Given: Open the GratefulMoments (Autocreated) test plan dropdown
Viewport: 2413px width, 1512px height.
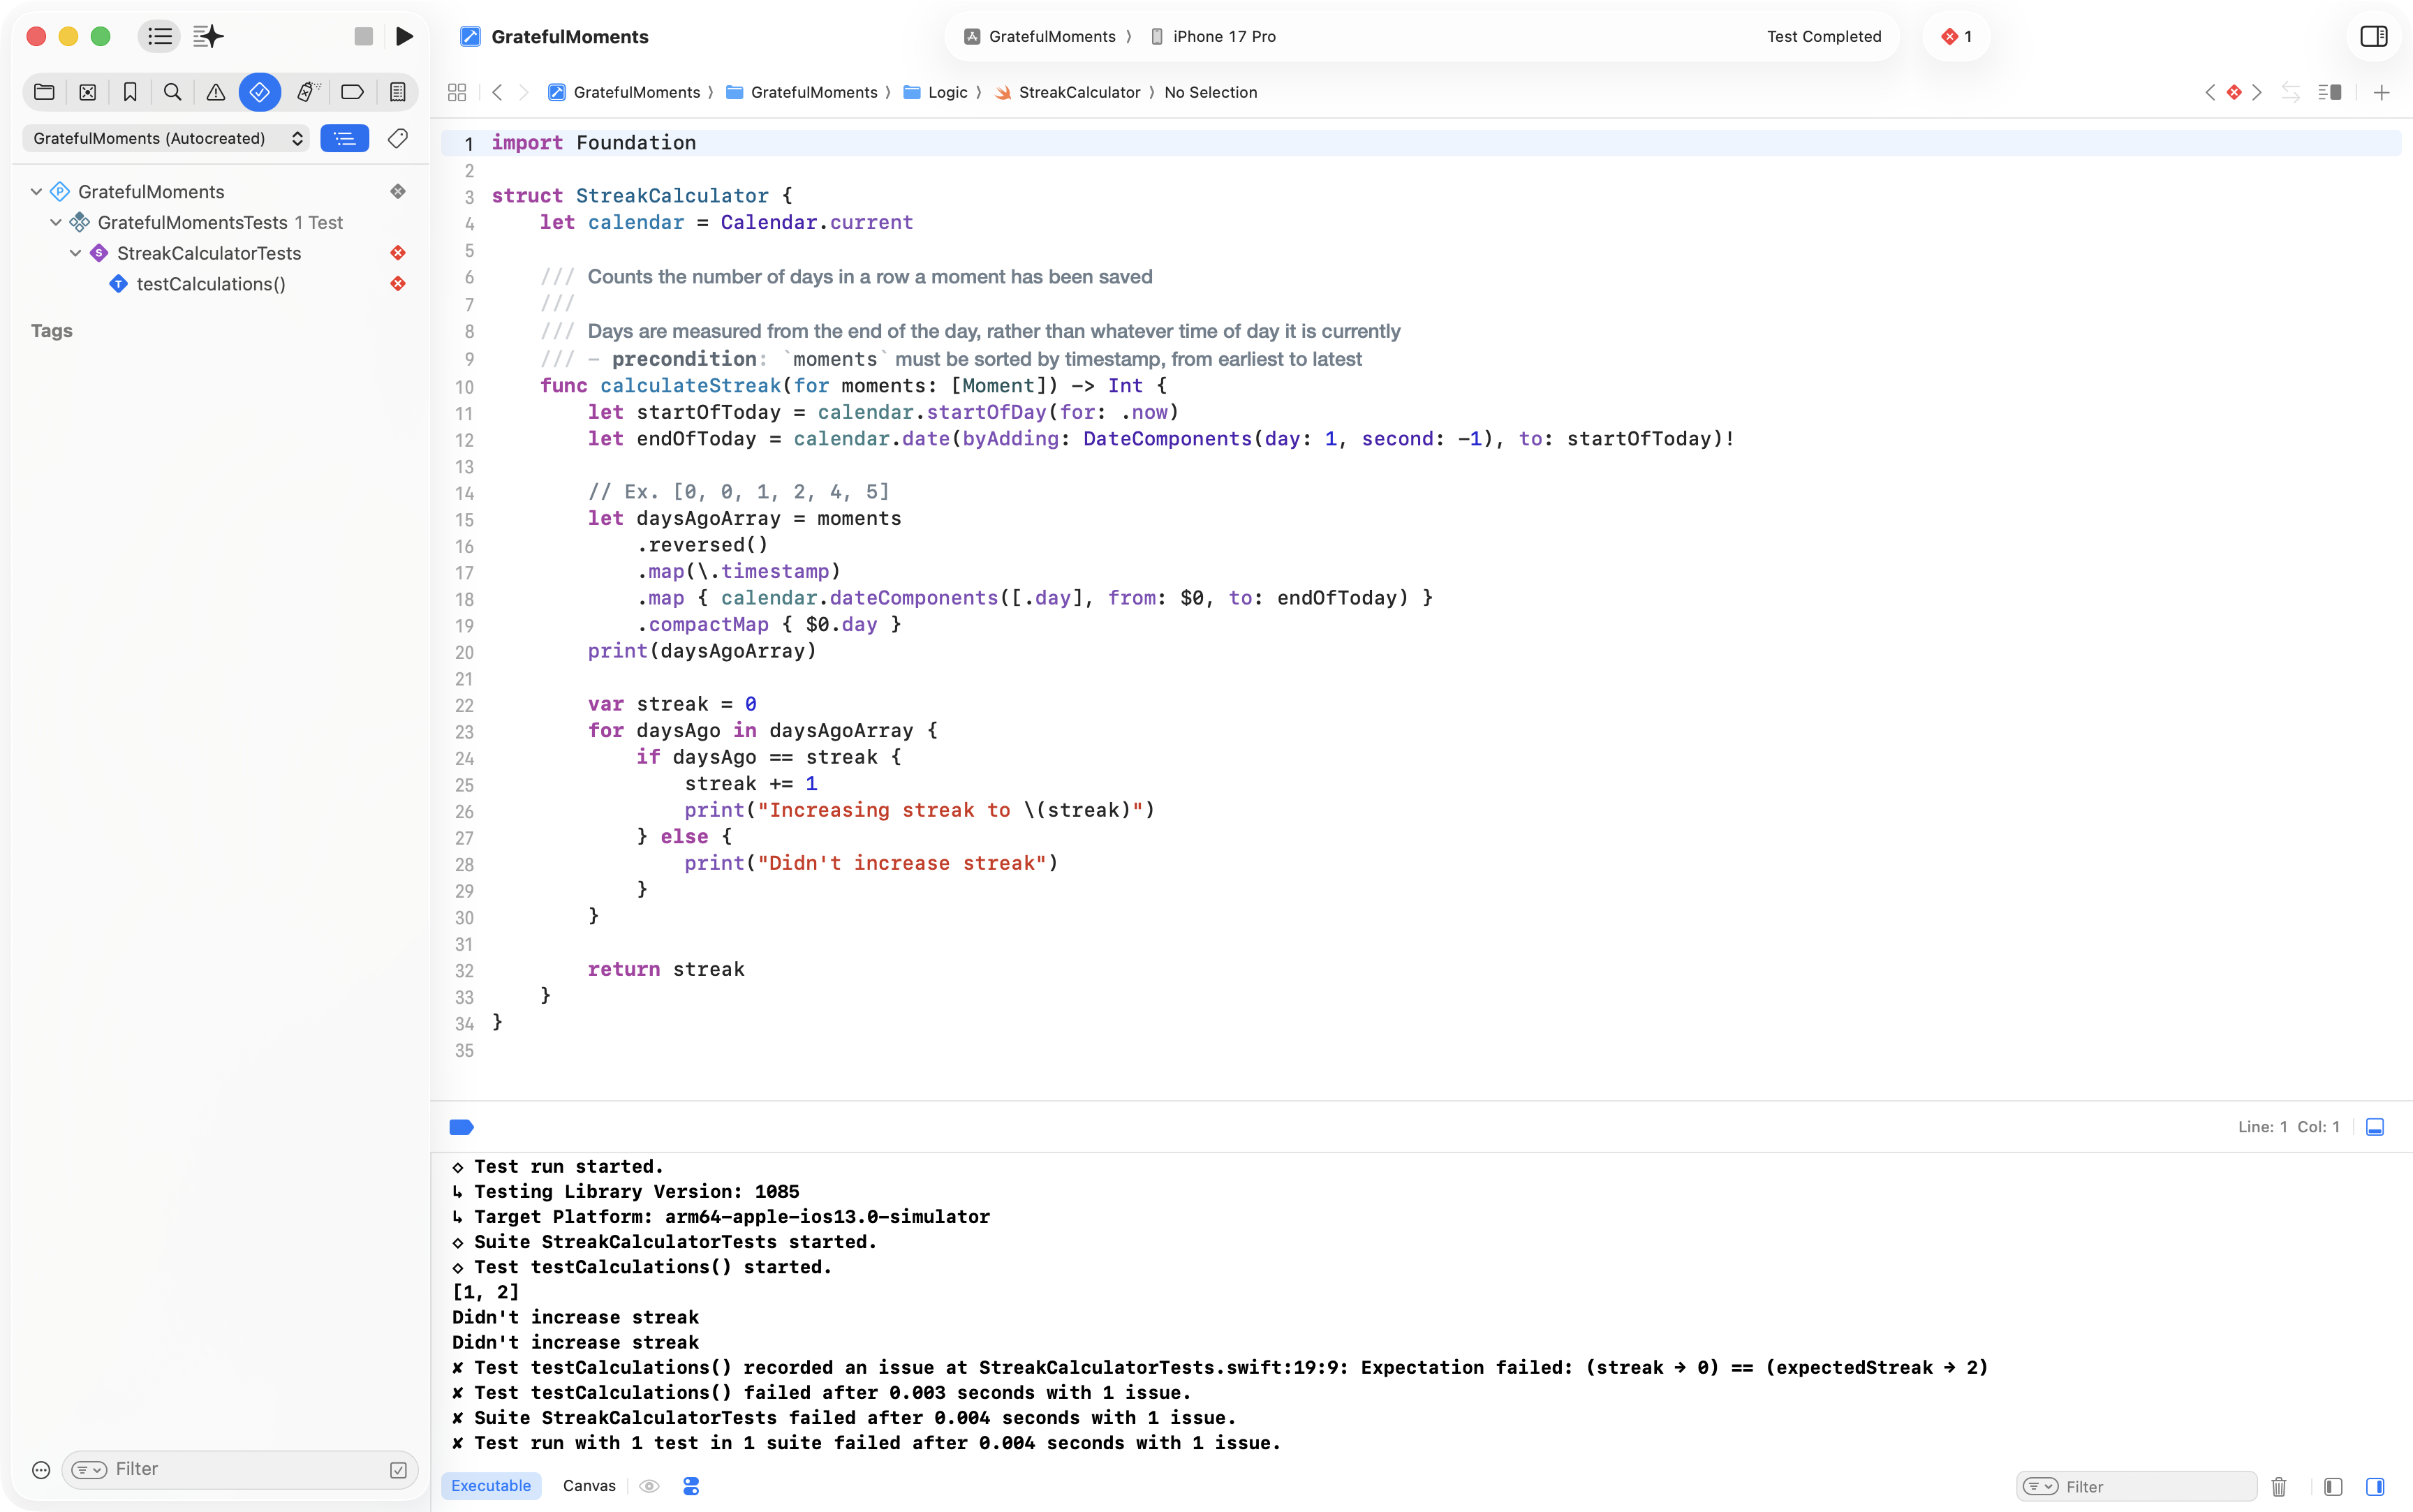Looking at the screenshot, I should tap(167, 138).
